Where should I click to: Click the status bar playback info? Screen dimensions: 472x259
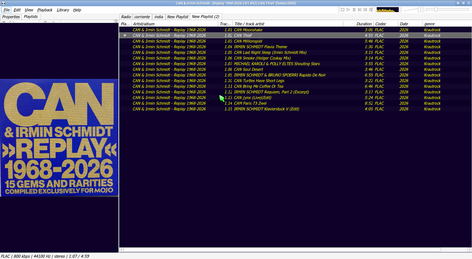click(45, 256)
